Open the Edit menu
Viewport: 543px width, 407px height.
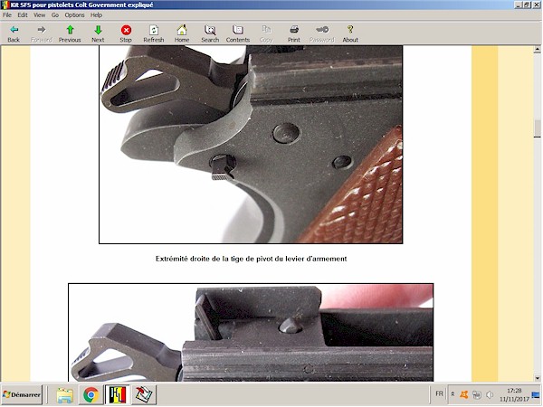23,14
